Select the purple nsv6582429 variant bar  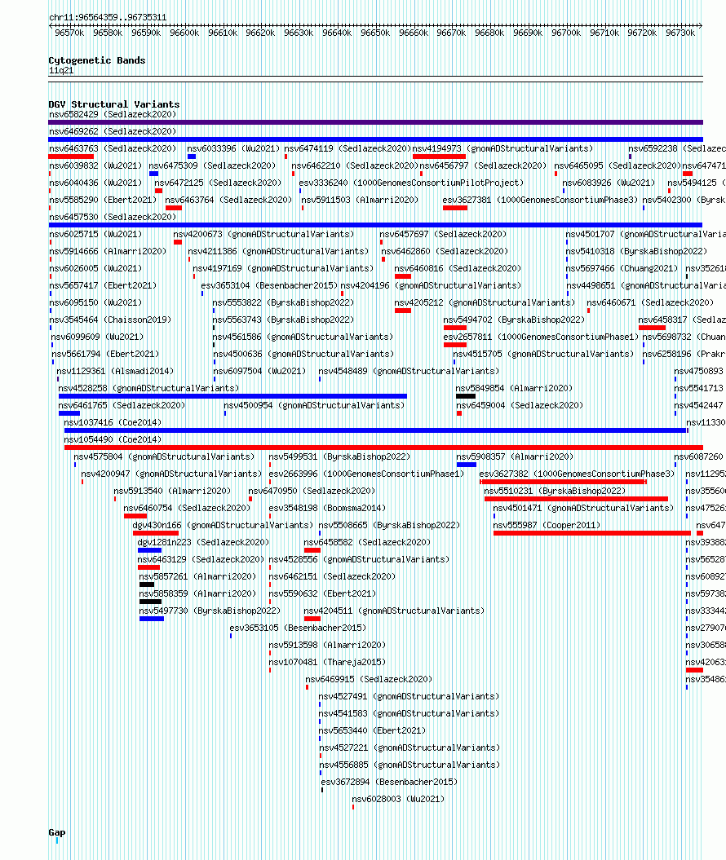point(375,122)
